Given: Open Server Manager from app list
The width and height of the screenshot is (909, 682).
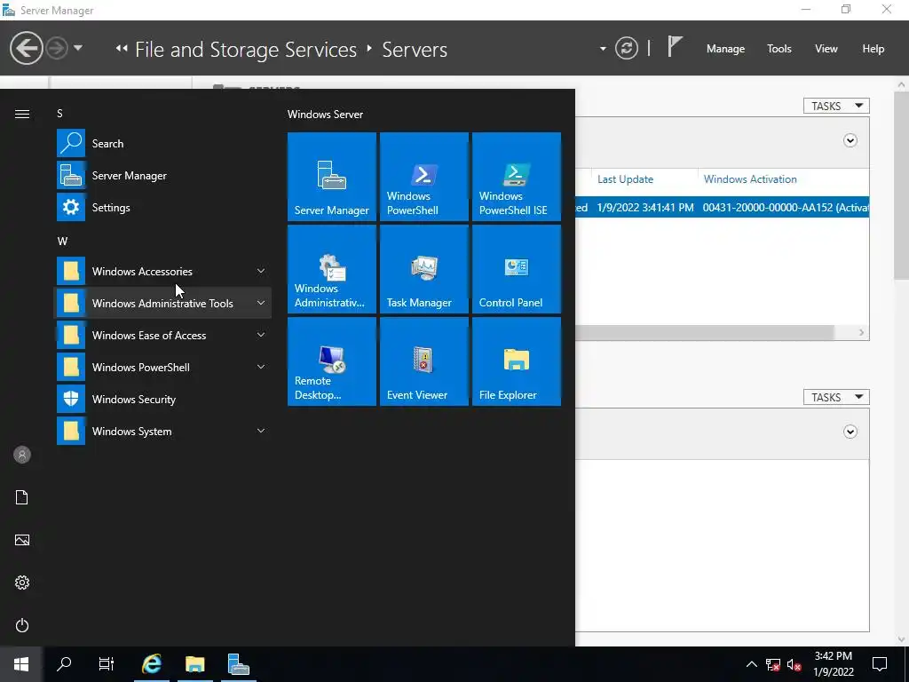Looking at the screenshot, I should tap(162, 175).
